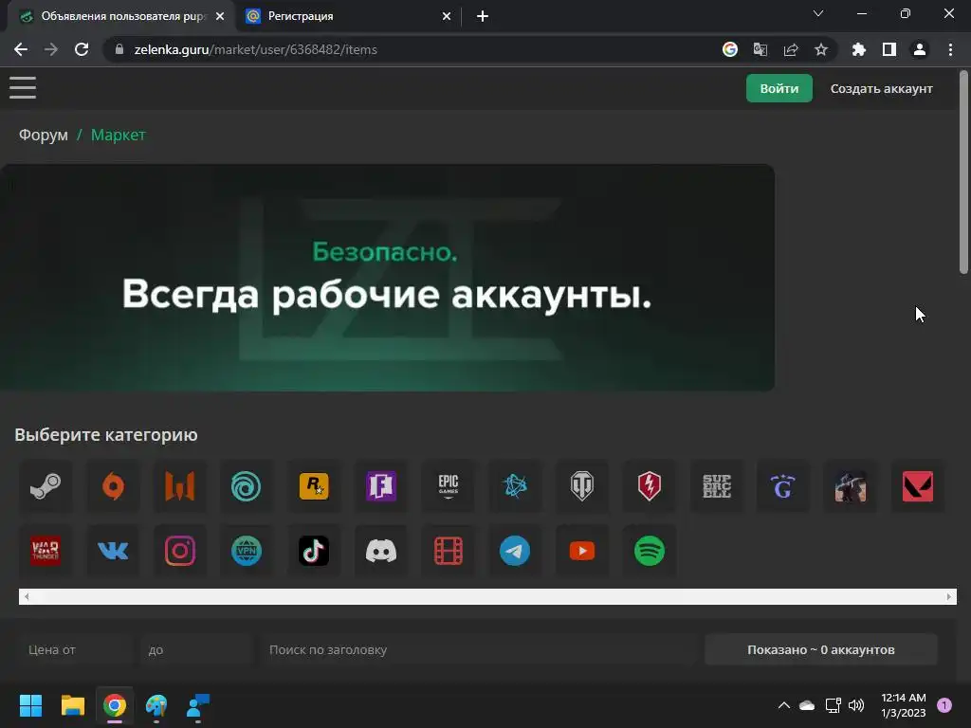Click the Показано ~ 0 аккаунтов button
971x728 pixels.
point(821,649)
